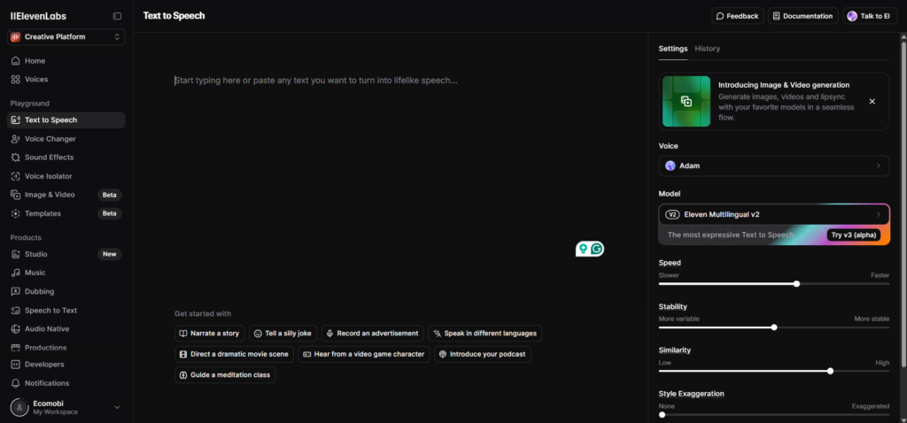The image size is (907, 423).
Task: Click the Notifications bell icon
Action: point(16,383)
